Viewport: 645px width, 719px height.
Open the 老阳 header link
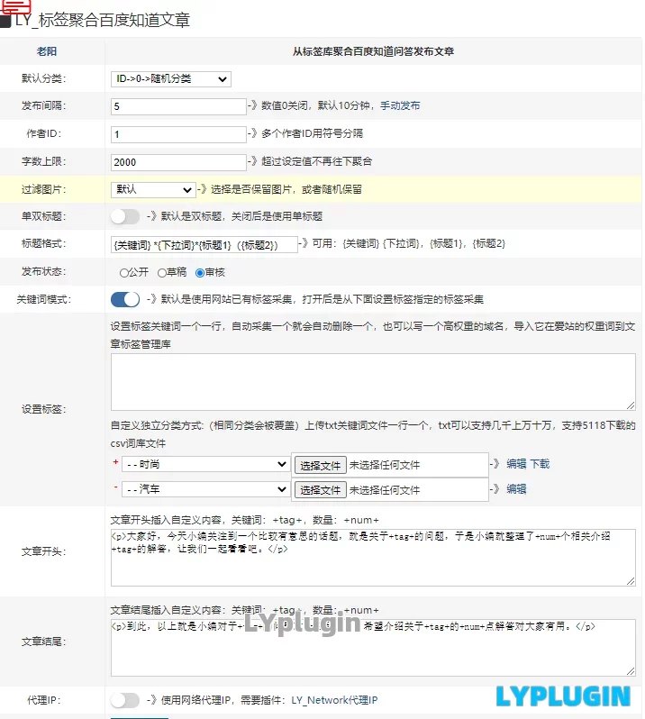pos(47,51)
